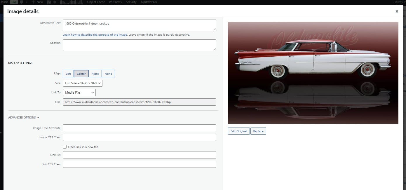
Task: Open the Size dropdown showing Full Size
Action: pos(83,83)
